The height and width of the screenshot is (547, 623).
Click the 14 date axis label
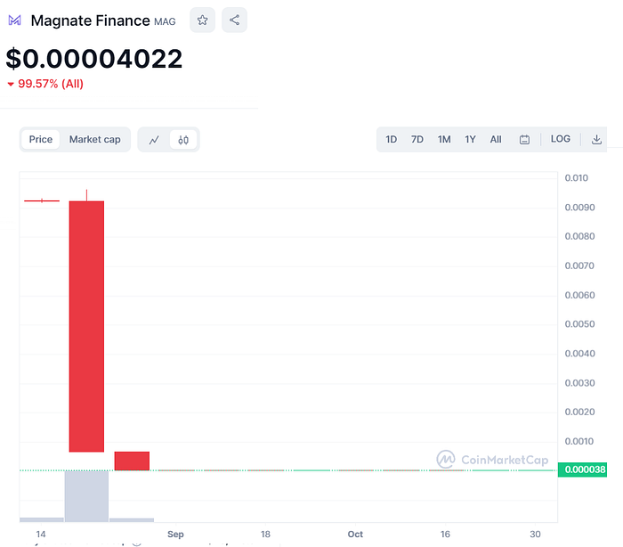click(x=41, y=535)
